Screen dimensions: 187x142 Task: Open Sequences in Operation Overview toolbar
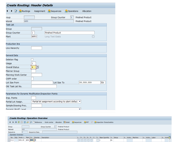tap(77, 122)
